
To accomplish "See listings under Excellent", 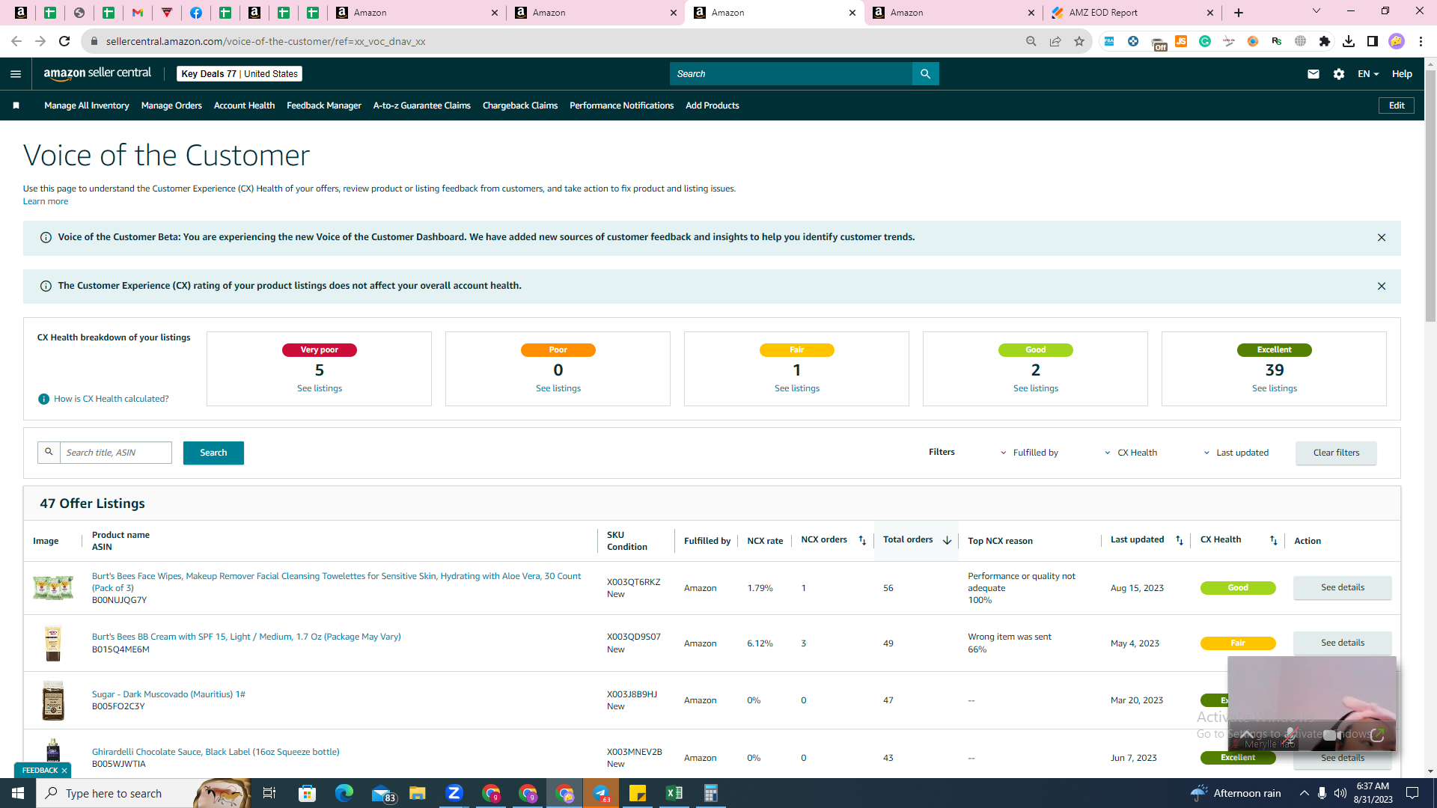I will click(1275, 388).
